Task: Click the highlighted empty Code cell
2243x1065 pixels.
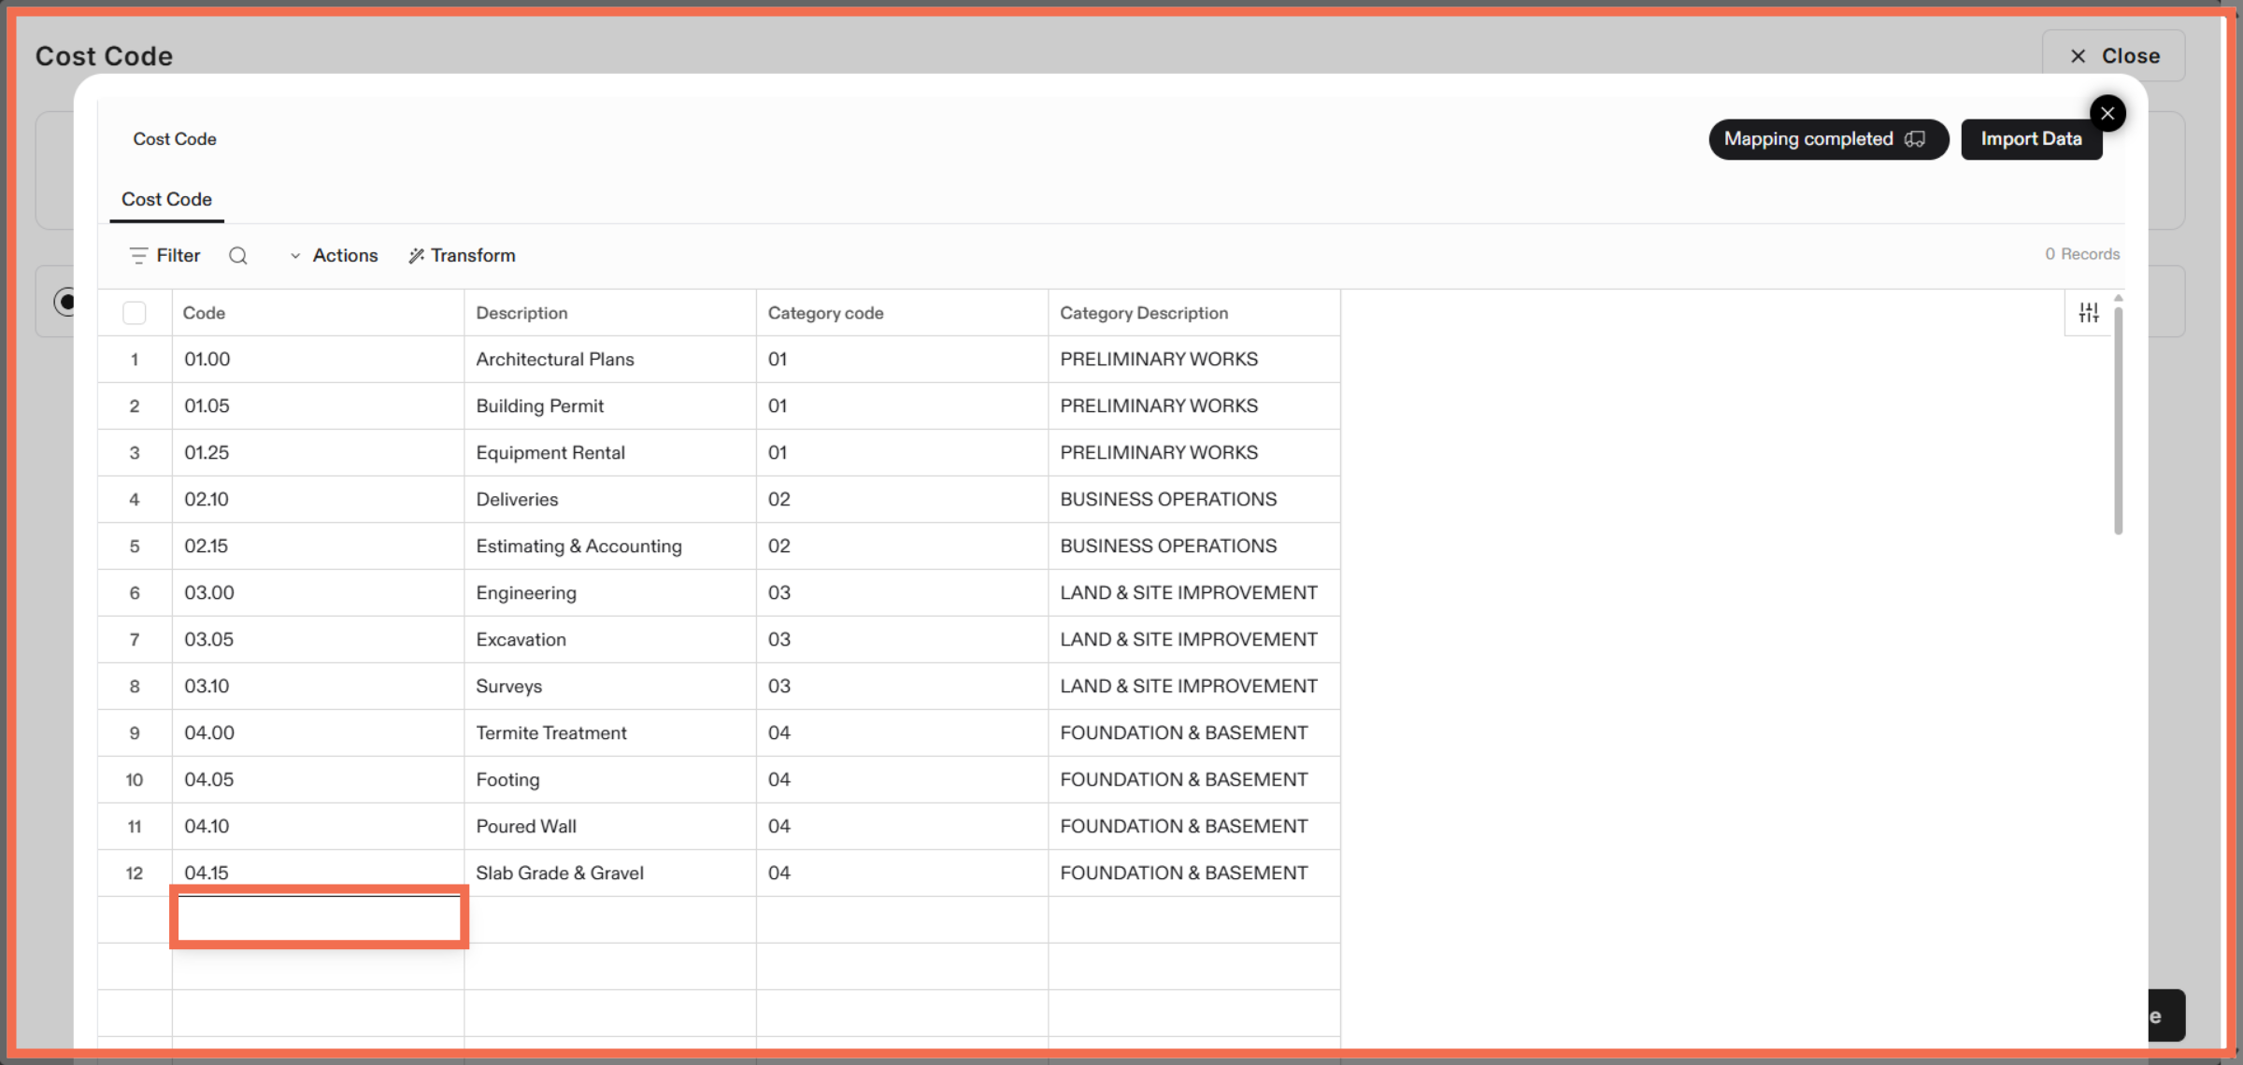Action: [318, 918]
